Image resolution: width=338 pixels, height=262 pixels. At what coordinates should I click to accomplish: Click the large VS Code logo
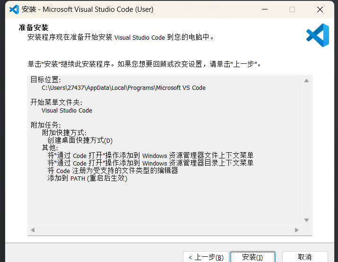(x=318, y=35)
